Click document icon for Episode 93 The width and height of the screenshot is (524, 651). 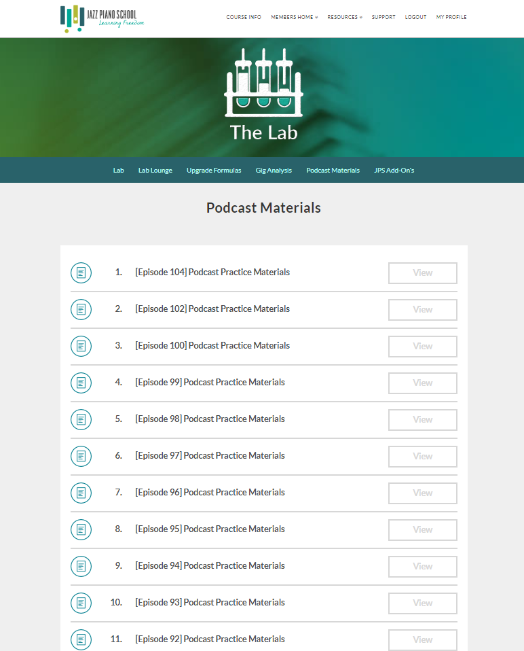coord(81,603)
